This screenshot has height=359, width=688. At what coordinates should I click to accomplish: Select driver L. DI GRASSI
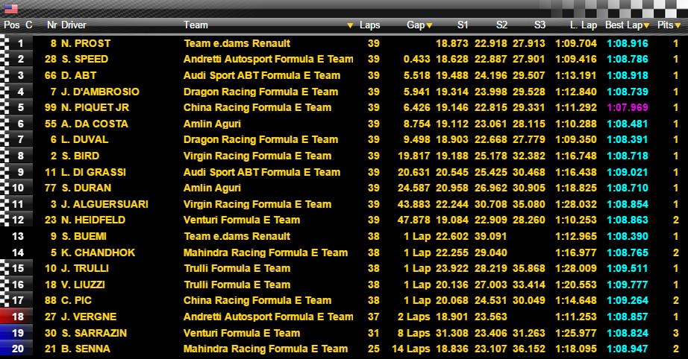(93, 172)
